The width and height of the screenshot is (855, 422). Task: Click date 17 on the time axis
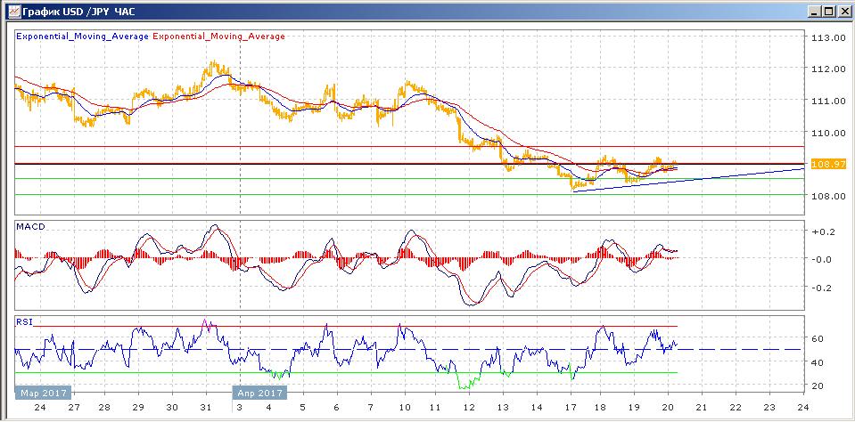click(x=571, y=408)
